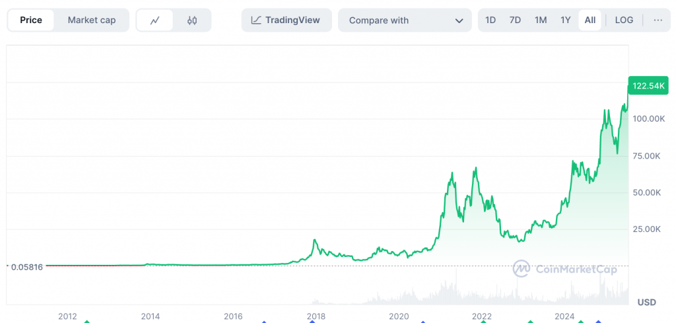Screen dimensions: 676x323
Task: Switch to line chart view
Action: 155,20
